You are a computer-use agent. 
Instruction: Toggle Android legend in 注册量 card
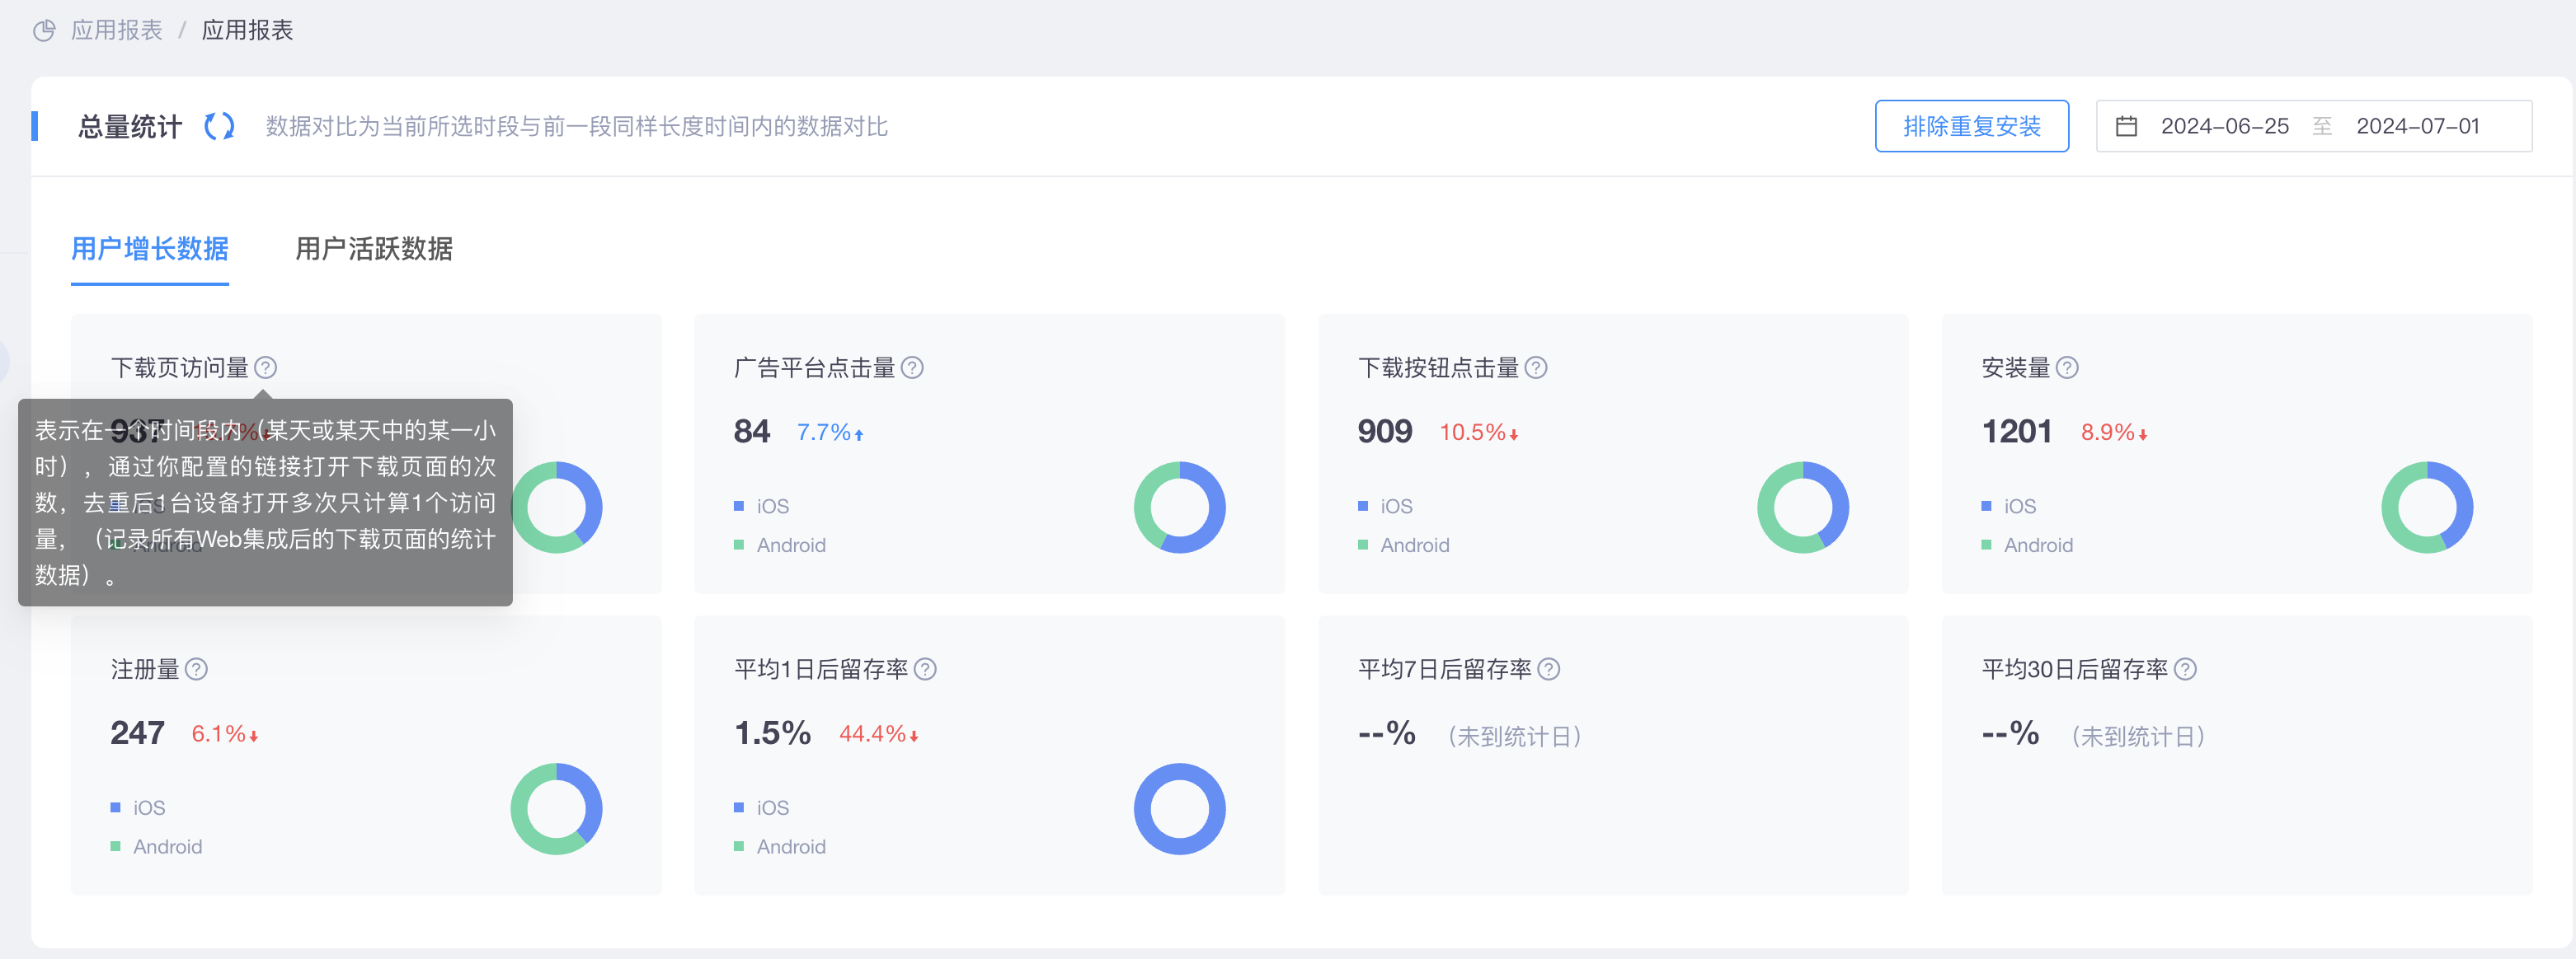coord(156,847)
